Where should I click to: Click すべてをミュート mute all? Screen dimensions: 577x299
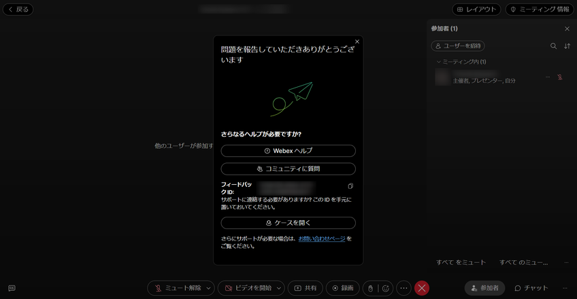coord(461,262)
